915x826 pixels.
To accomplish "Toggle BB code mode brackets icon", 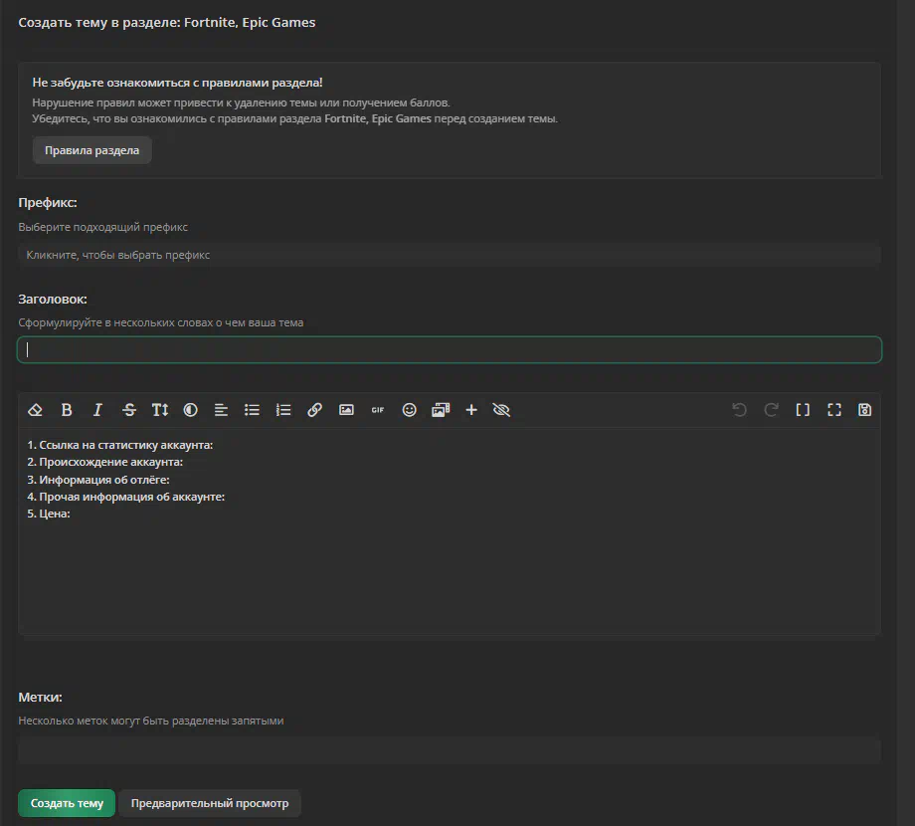I will [803, 410].
